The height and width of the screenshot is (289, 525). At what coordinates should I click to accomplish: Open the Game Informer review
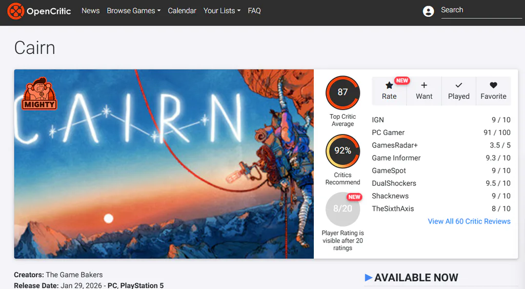[441, 158]
